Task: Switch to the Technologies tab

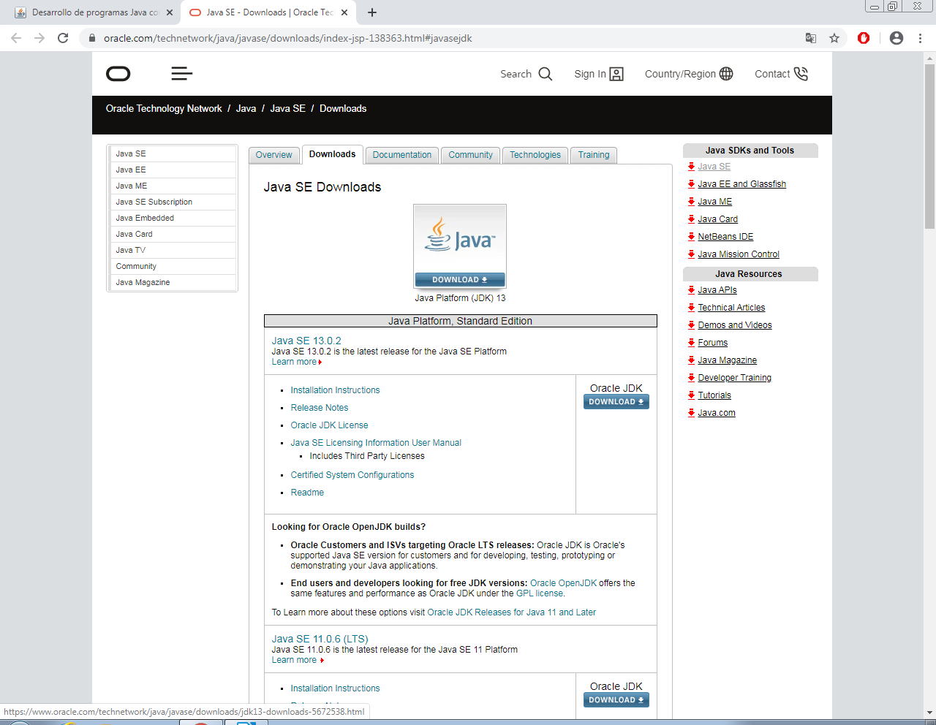Action: [535, 155]
